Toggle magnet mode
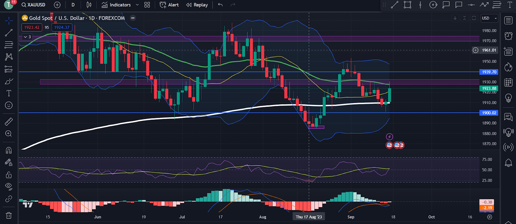This screenshot has height=224, width=516. click(x=9, y=150)
